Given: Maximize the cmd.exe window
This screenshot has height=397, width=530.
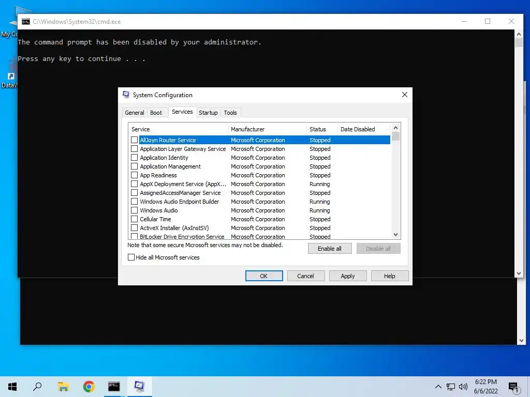Looking at the screenshot, I should pyautogui.click(x=488, y=21).
